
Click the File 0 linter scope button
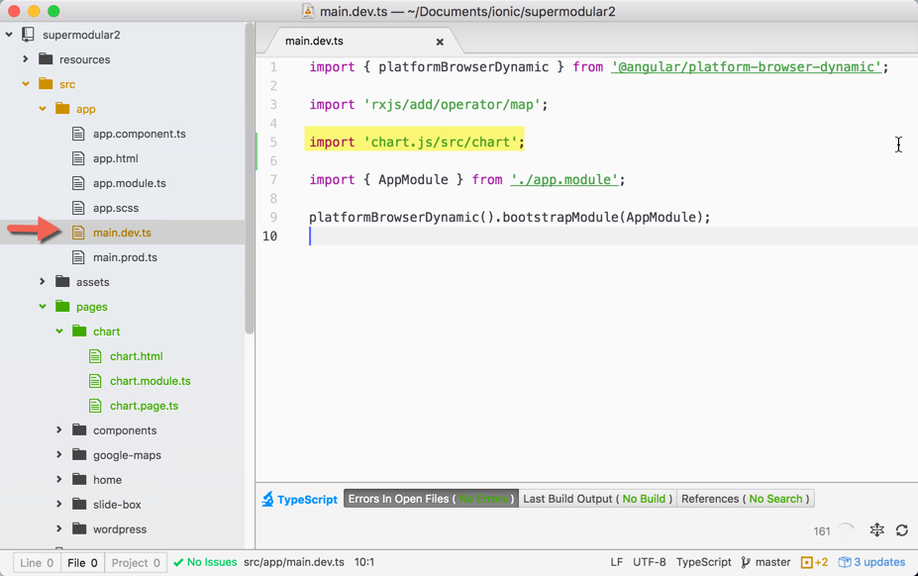(82, 562)
